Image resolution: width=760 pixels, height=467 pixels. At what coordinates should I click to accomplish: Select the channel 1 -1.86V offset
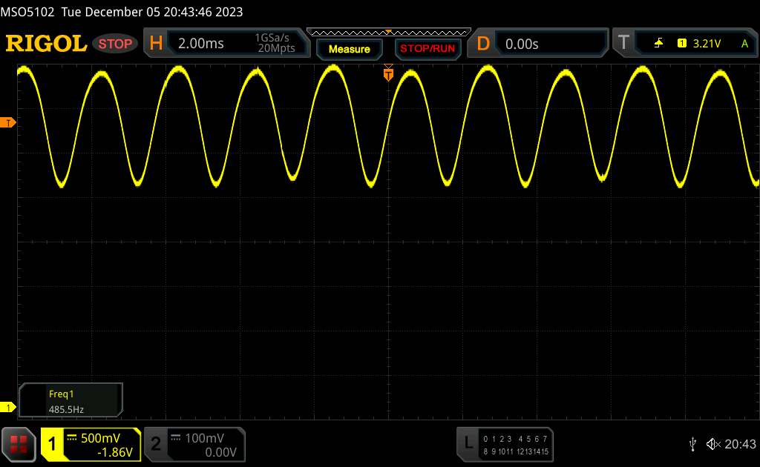(115, 452)
